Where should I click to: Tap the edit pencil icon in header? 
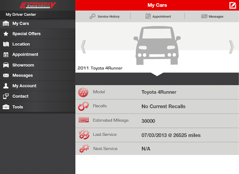232,5
